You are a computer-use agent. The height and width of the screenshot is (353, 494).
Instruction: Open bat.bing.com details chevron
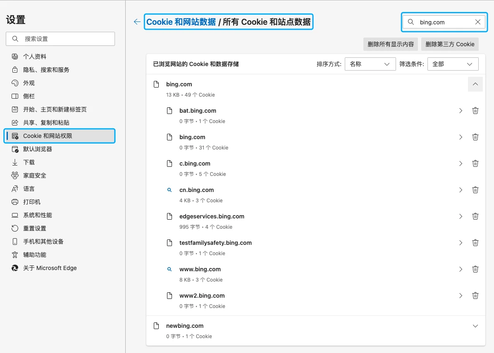461,111
